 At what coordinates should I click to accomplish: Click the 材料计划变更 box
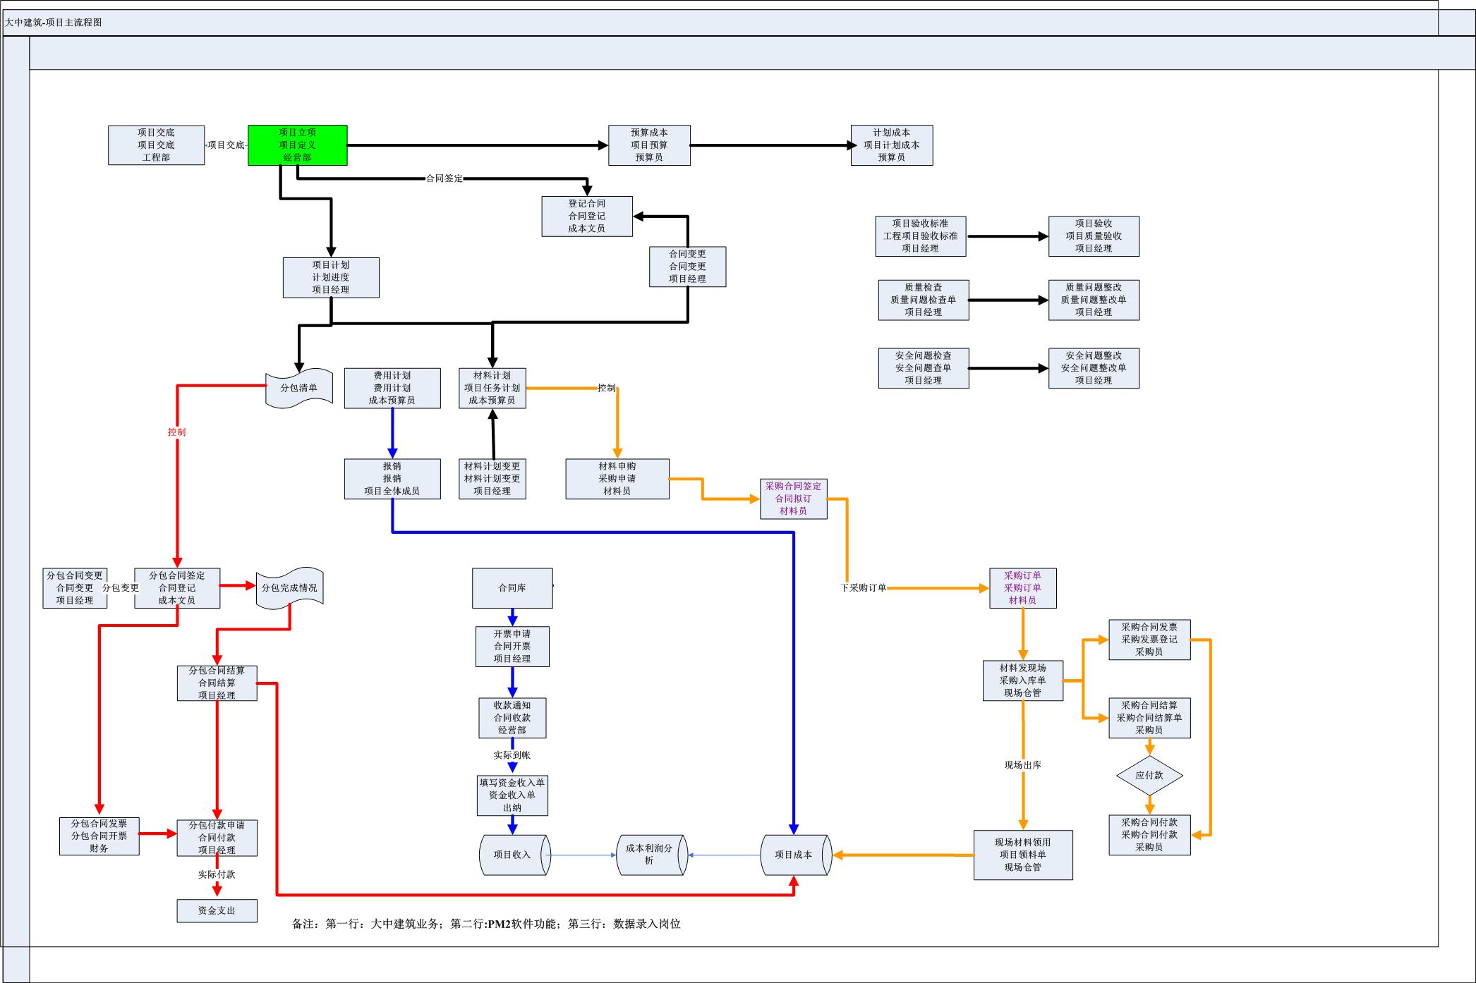pos(492,479)
